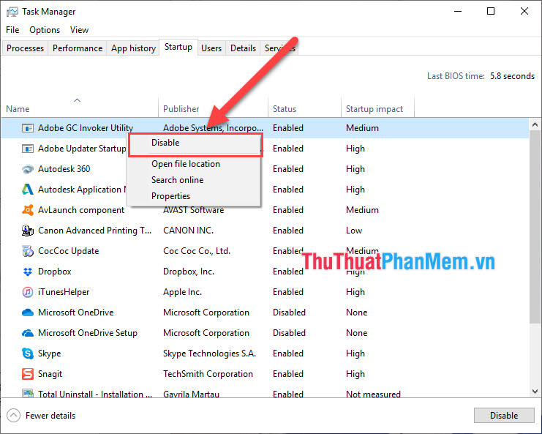Viewport: 542px width, 434px height.
Task: Switch to the Performance tab
Action: [x=78, y=48]
